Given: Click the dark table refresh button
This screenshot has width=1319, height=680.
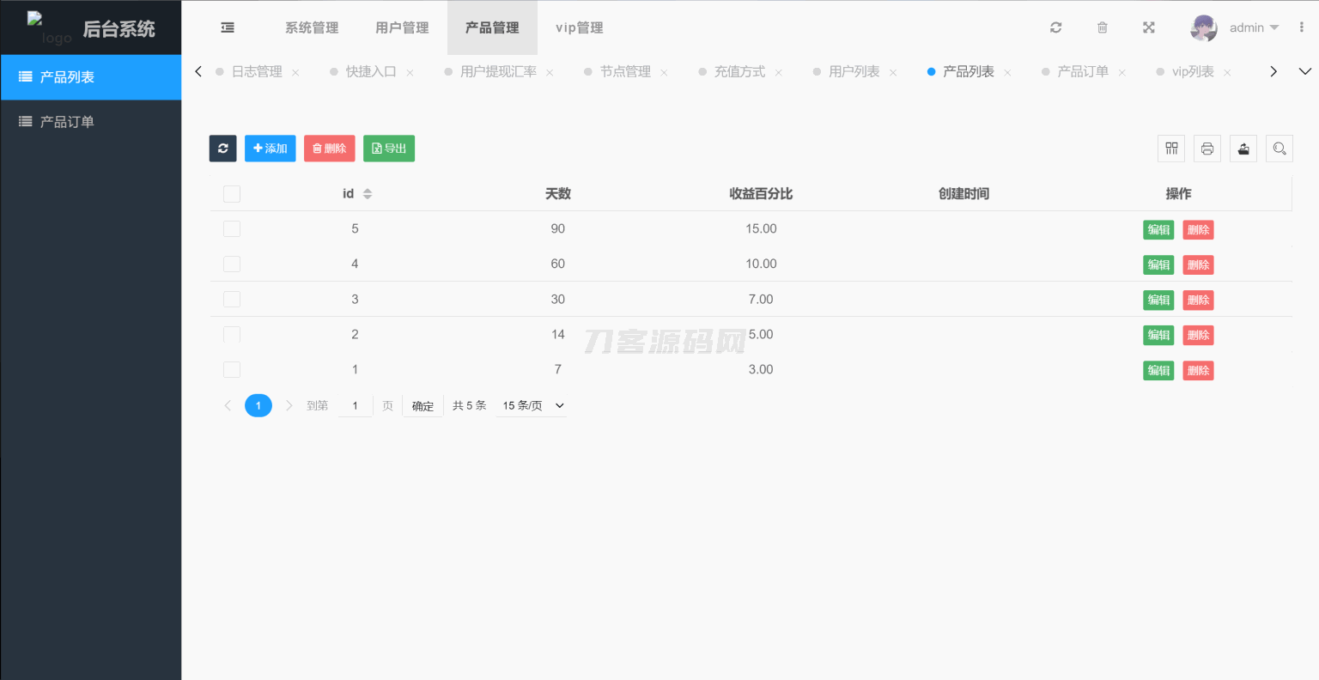Looking at the screenshot, I should pos(223,149).
